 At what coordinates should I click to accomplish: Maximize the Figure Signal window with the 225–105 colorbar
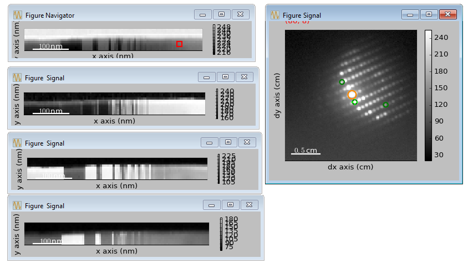click(228, 142)
